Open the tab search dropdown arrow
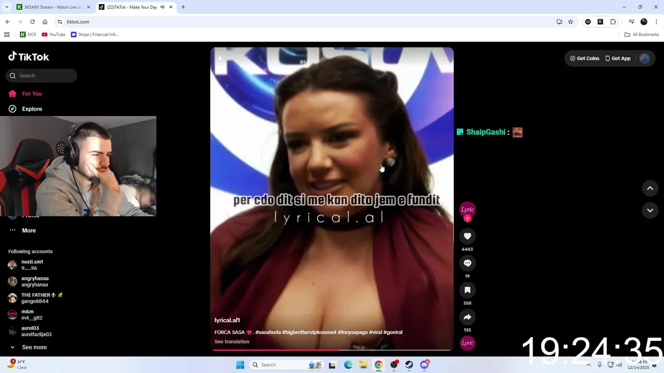 (6, 7)
